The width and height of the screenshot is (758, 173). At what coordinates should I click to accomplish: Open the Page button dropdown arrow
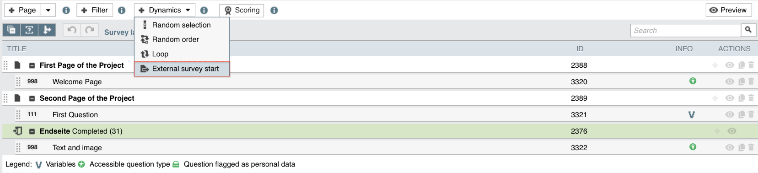48,10
